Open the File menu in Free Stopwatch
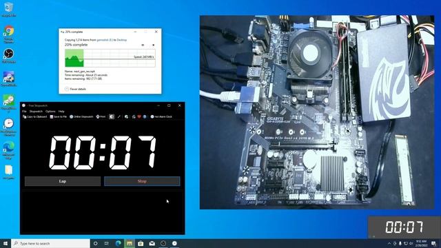The image size is (441, 248). click(24, 112)
